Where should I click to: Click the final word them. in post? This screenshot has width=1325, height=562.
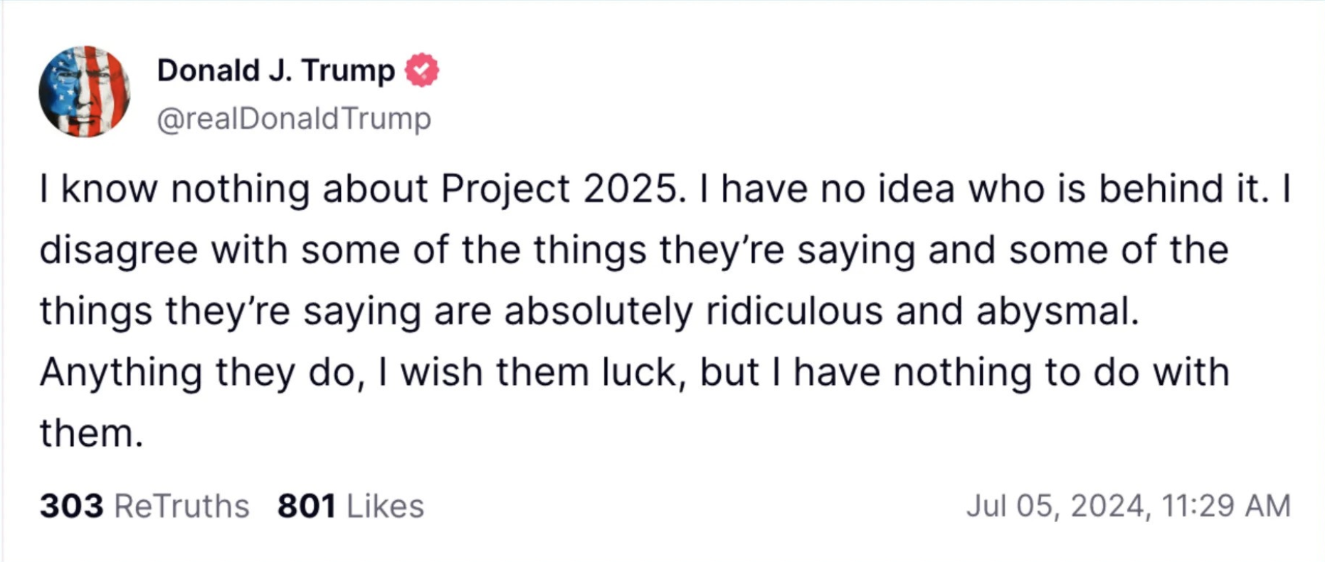pyautogui.click(x=91, y=433)
